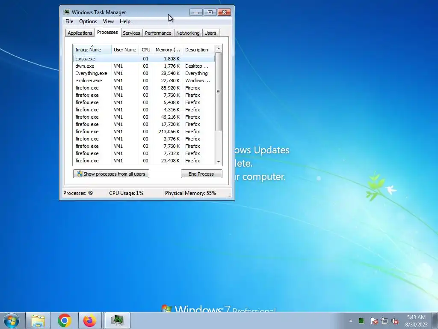Open the File menu
The width and height of the screenshot is (438, 329).
coord(69,21)
